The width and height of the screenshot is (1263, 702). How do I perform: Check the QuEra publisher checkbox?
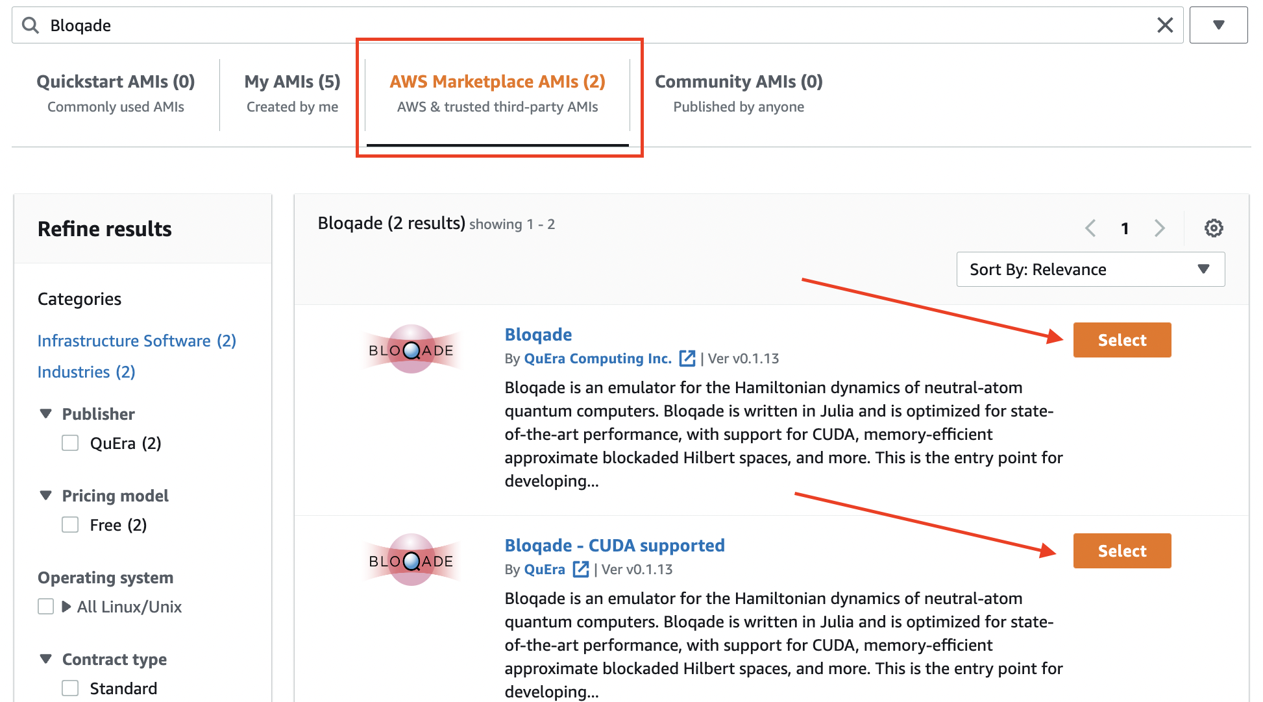tap(70, 443)
